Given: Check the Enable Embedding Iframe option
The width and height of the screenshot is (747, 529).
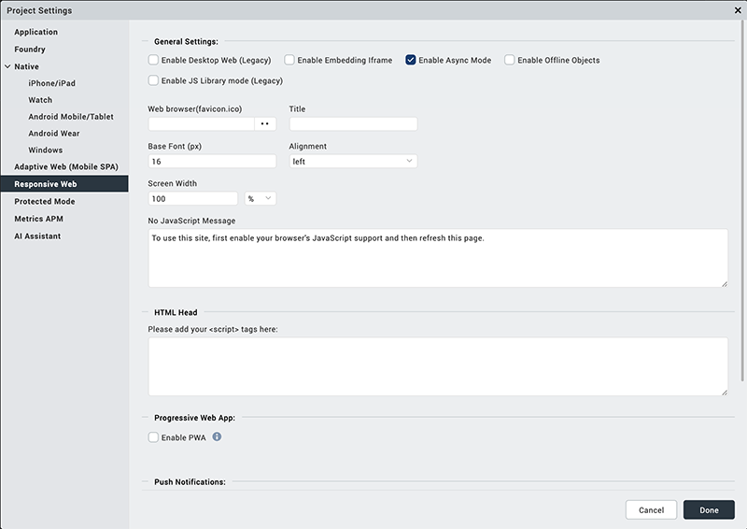Looking at the screenshot, I should pos(290,60).
